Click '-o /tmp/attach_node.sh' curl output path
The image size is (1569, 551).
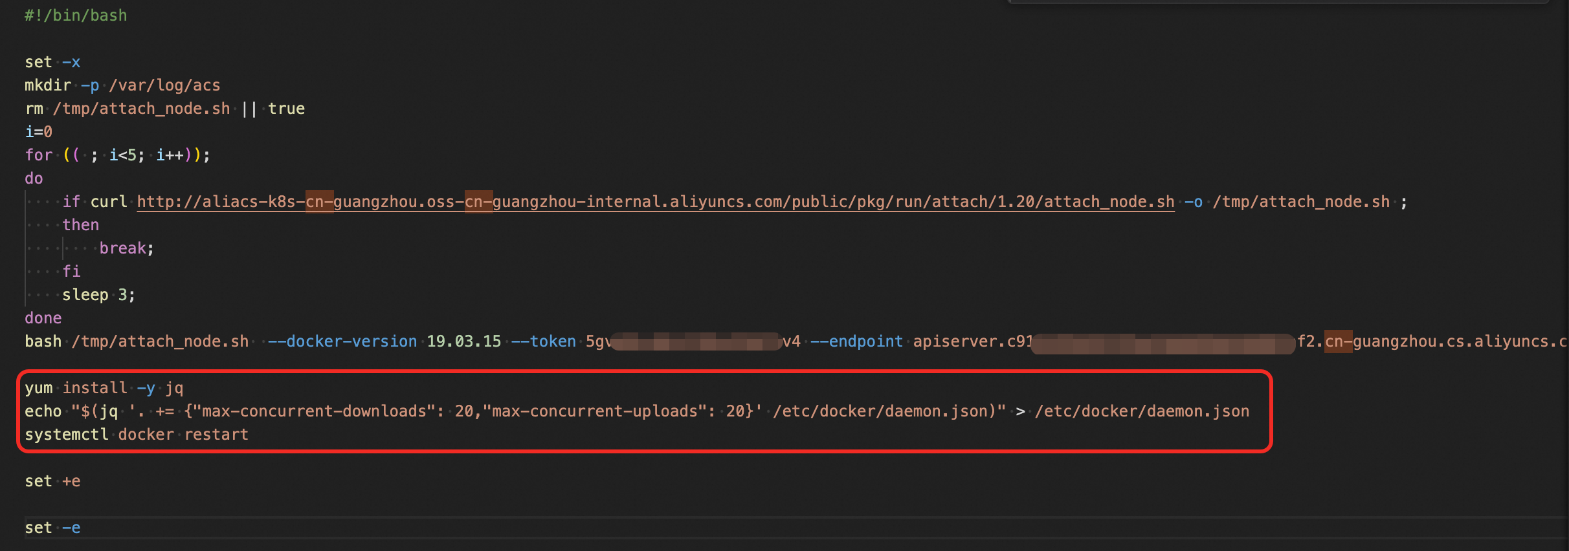(1287, 202)
